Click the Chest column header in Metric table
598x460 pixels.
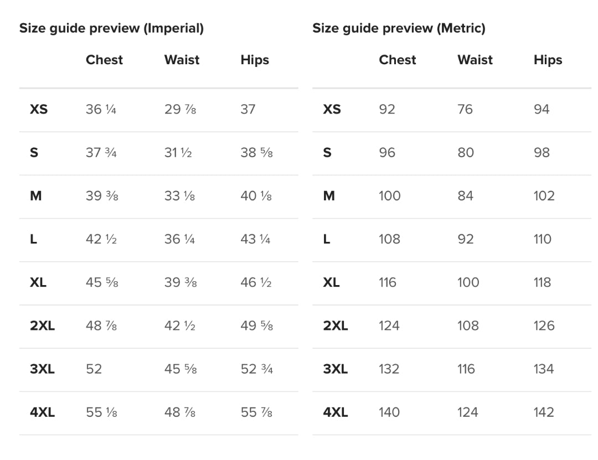coord(397,60)
